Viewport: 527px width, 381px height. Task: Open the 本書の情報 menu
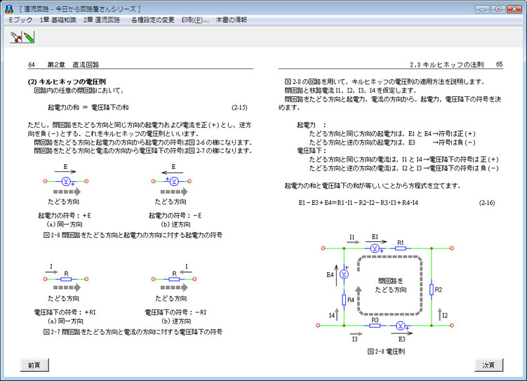(x=231, y=20)
